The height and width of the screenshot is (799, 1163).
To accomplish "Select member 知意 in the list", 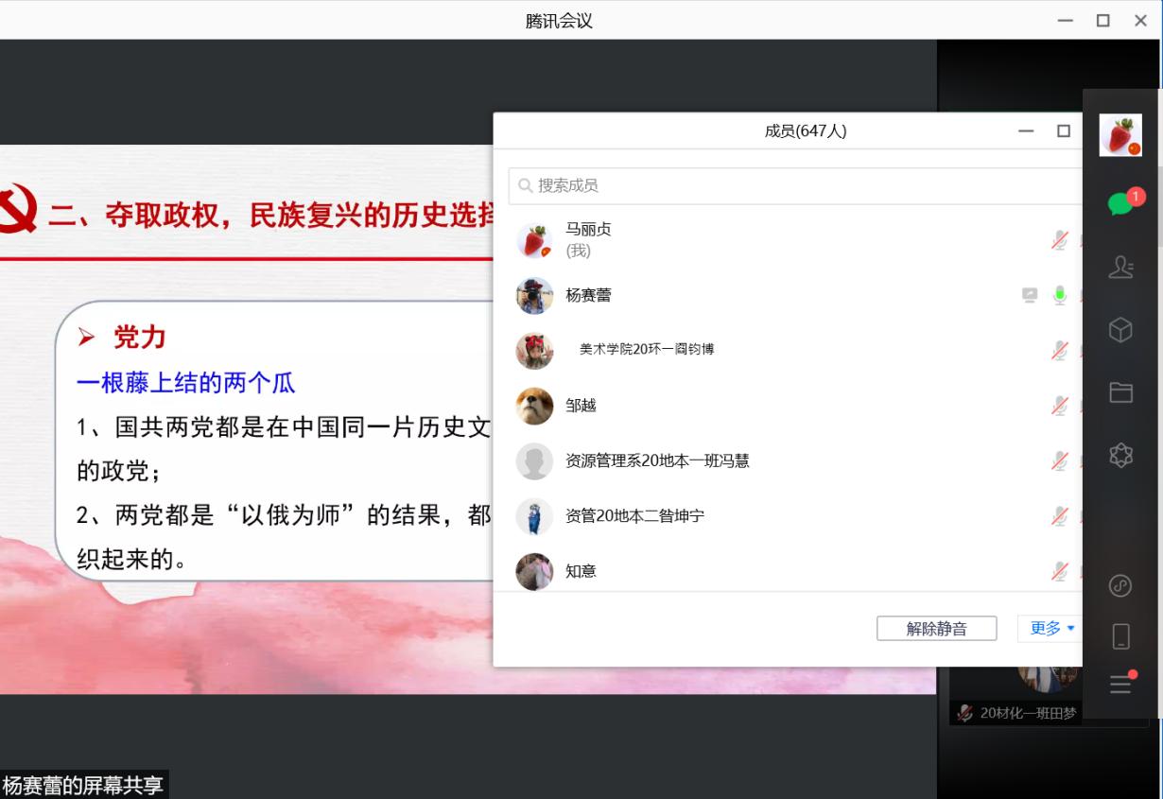I will pos(581,571).
